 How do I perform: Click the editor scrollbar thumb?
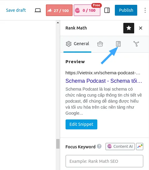click(x=58, y=144)
